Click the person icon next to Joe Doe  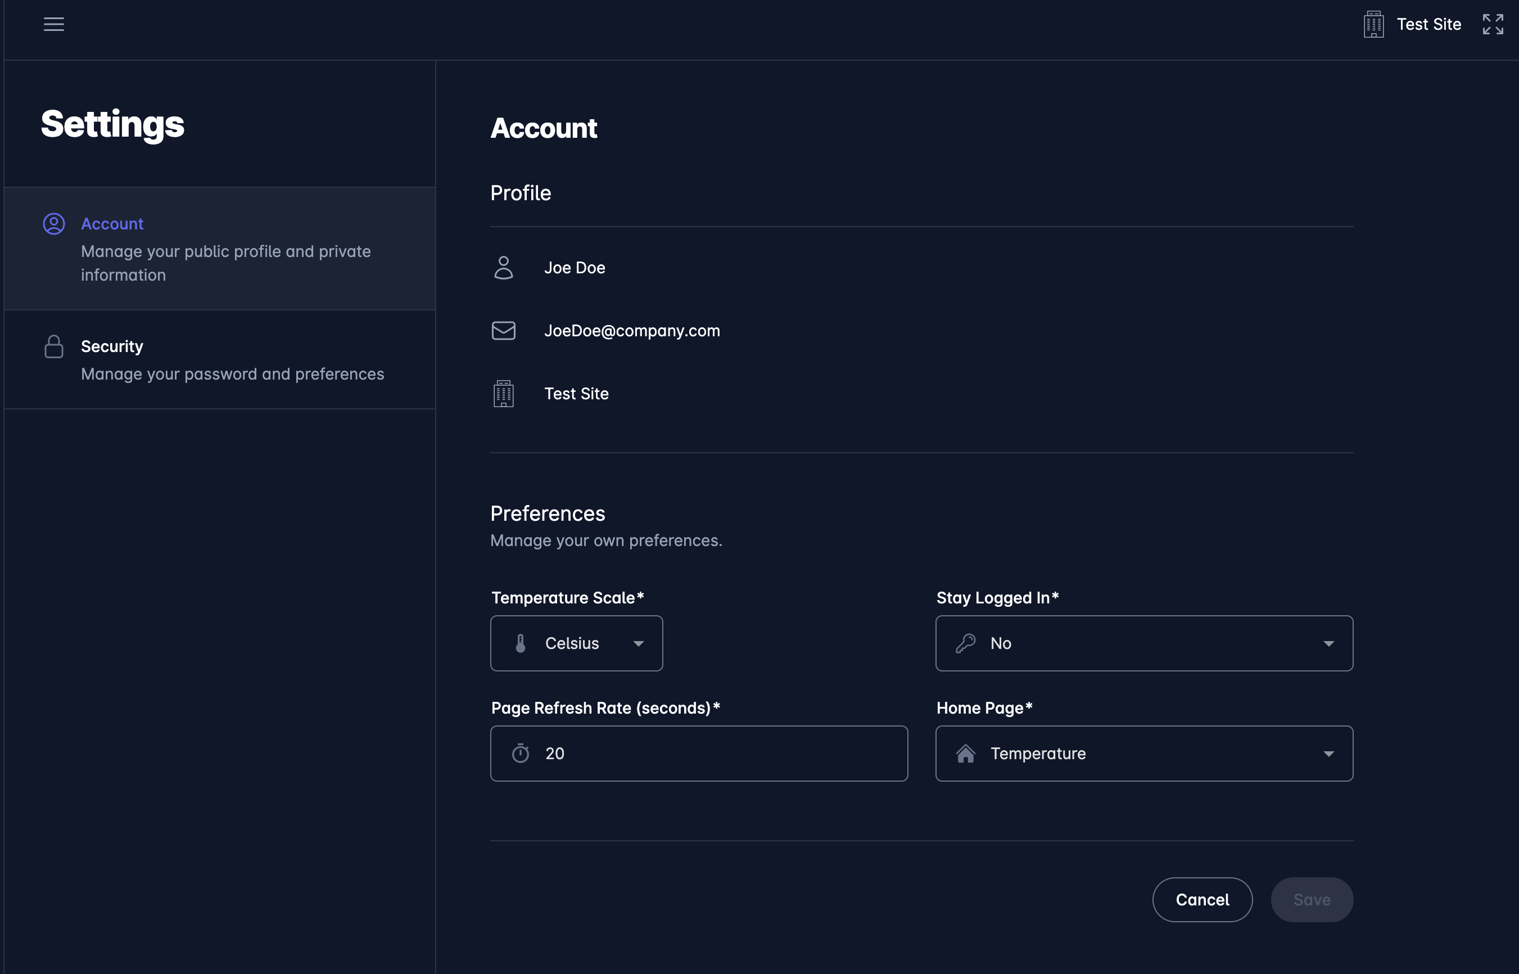tap(503, 267)
